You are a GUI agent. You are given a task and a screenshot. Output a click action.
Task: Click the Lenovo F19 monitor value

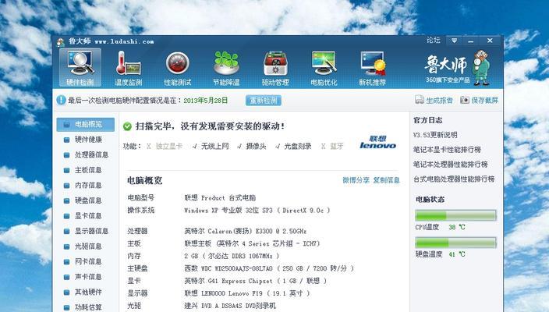247,293
